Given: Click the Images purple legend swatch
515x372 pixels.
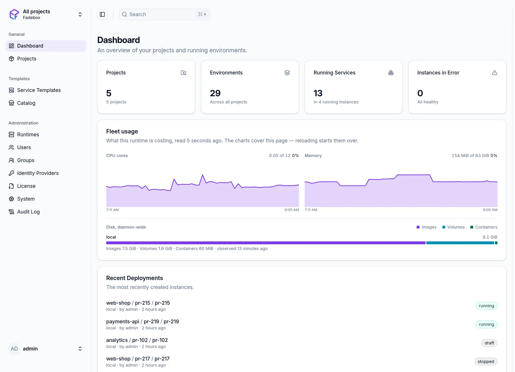Looking at the screenshot, I should (x=418, y=227).
